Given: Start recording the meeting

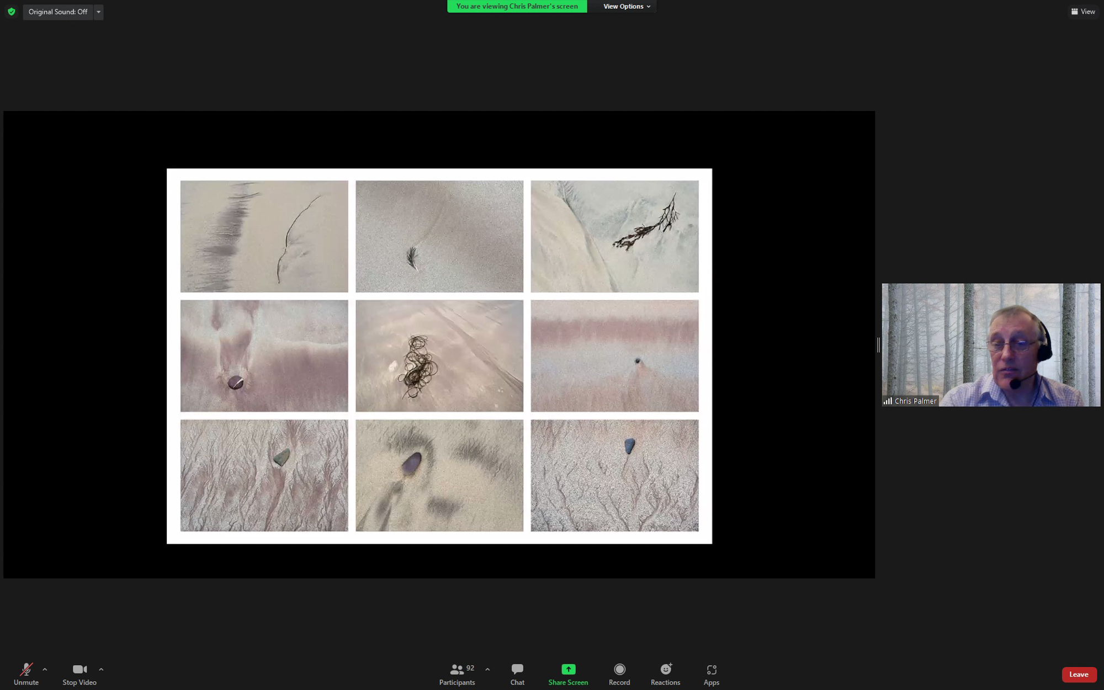Looking at the screenshot, I should [619, 674].
